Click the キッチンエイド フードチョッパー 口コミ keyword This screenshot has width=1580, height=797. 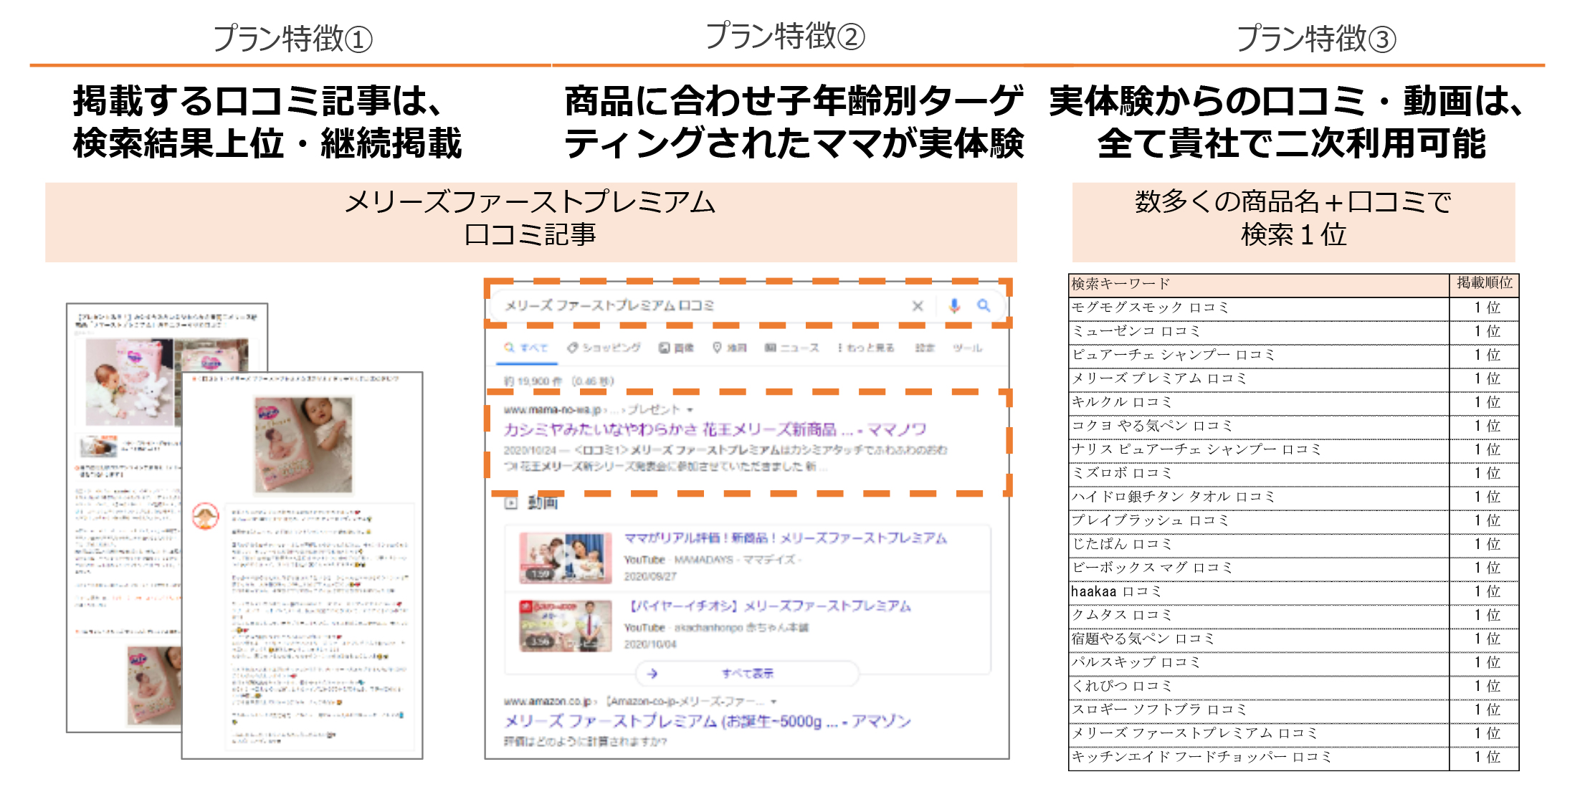[1201, 758]
